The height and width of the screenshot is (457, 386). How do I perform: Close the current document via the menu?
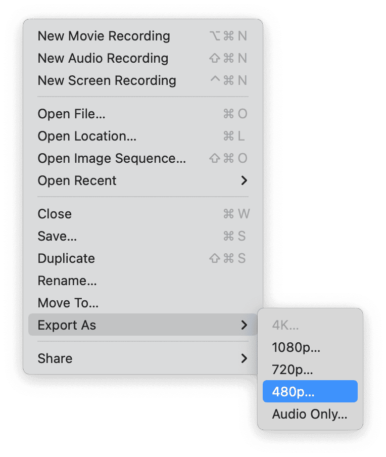[x=54, y=214]
